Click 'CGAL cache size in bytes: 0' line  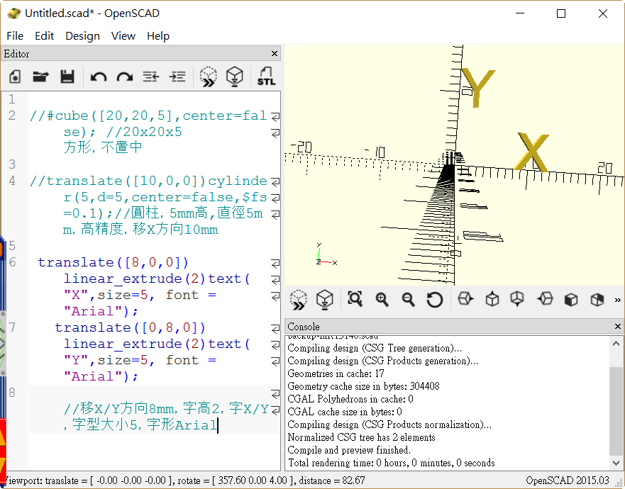pyautogui.click(x=344, y=412)
